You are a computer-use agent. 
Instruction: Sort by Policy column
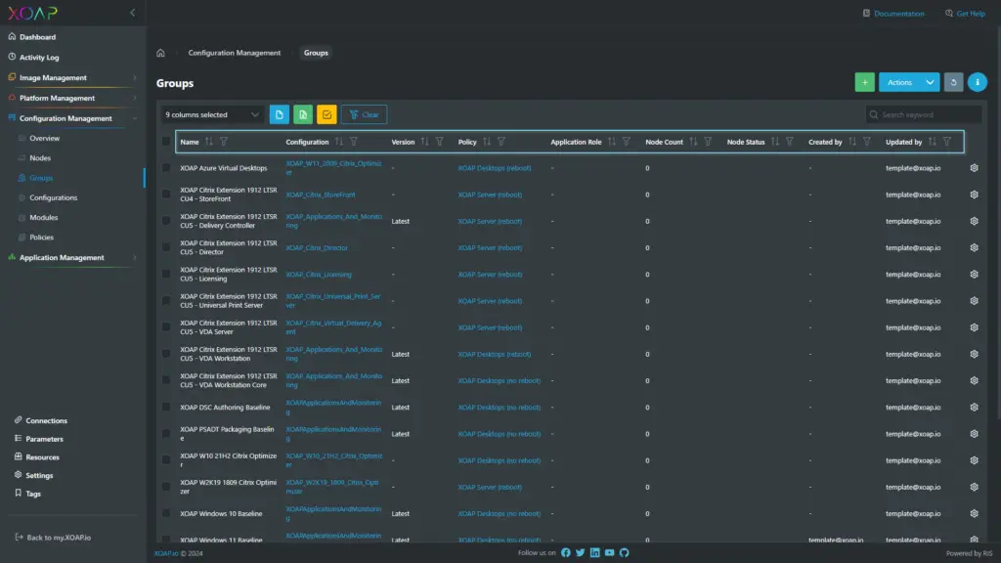coord(487,142)
